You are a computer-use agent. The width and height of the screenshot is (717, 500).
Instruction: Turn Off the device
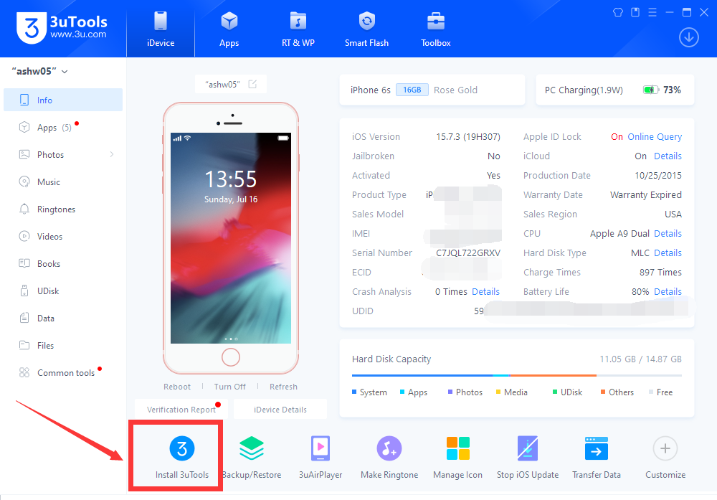click(x=229, y=387)
